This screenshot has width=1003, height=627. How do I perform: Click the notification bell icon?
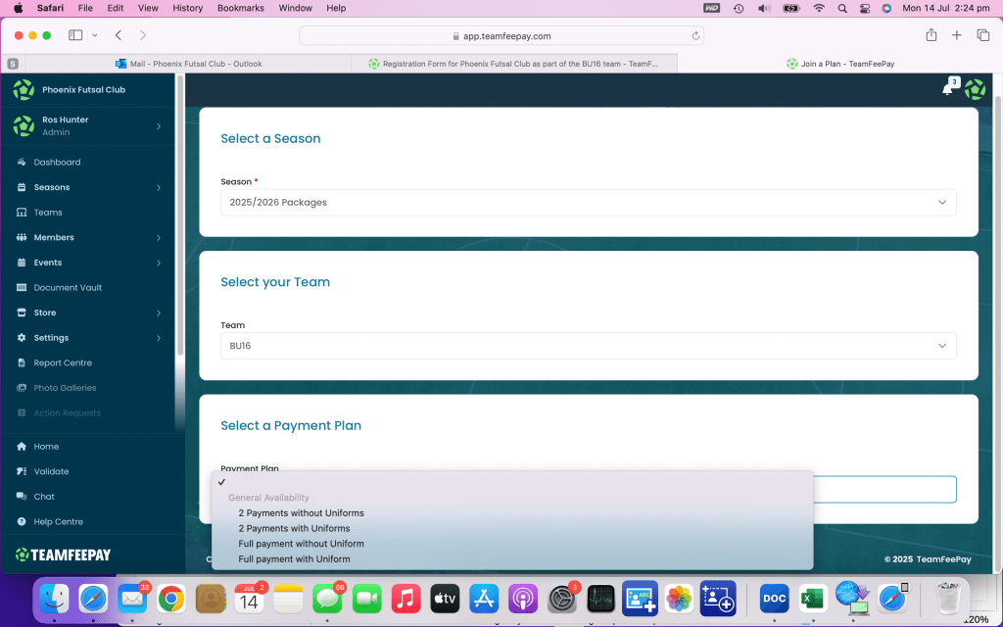pyautogui.click(x=947, y=89)
